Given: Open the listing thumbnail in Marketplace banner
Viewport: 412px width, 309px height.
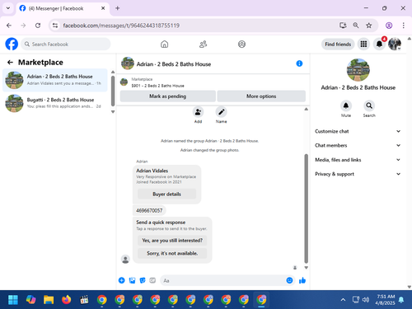Looking at the screenshot, I should click(x=124, y=82).
